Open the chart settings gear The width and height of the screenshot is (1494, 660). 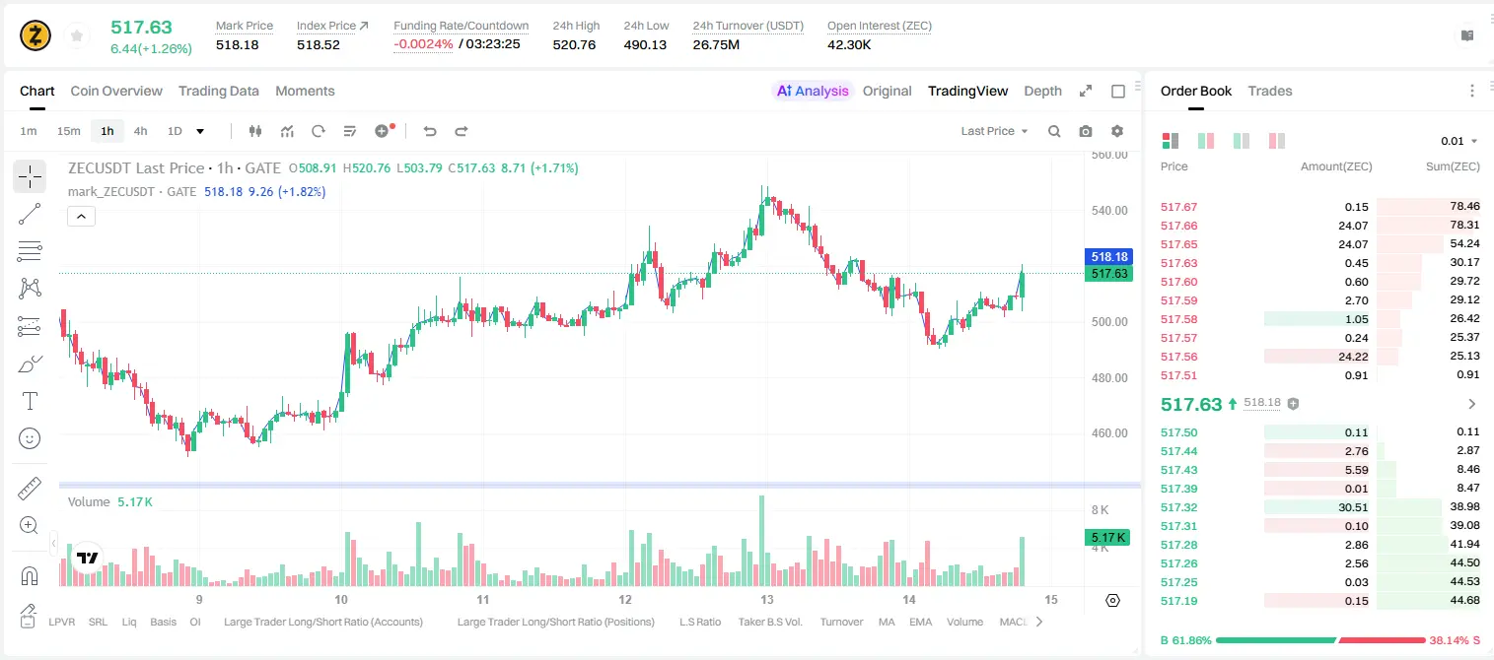pyautogui.click(x=1117, y=131)
